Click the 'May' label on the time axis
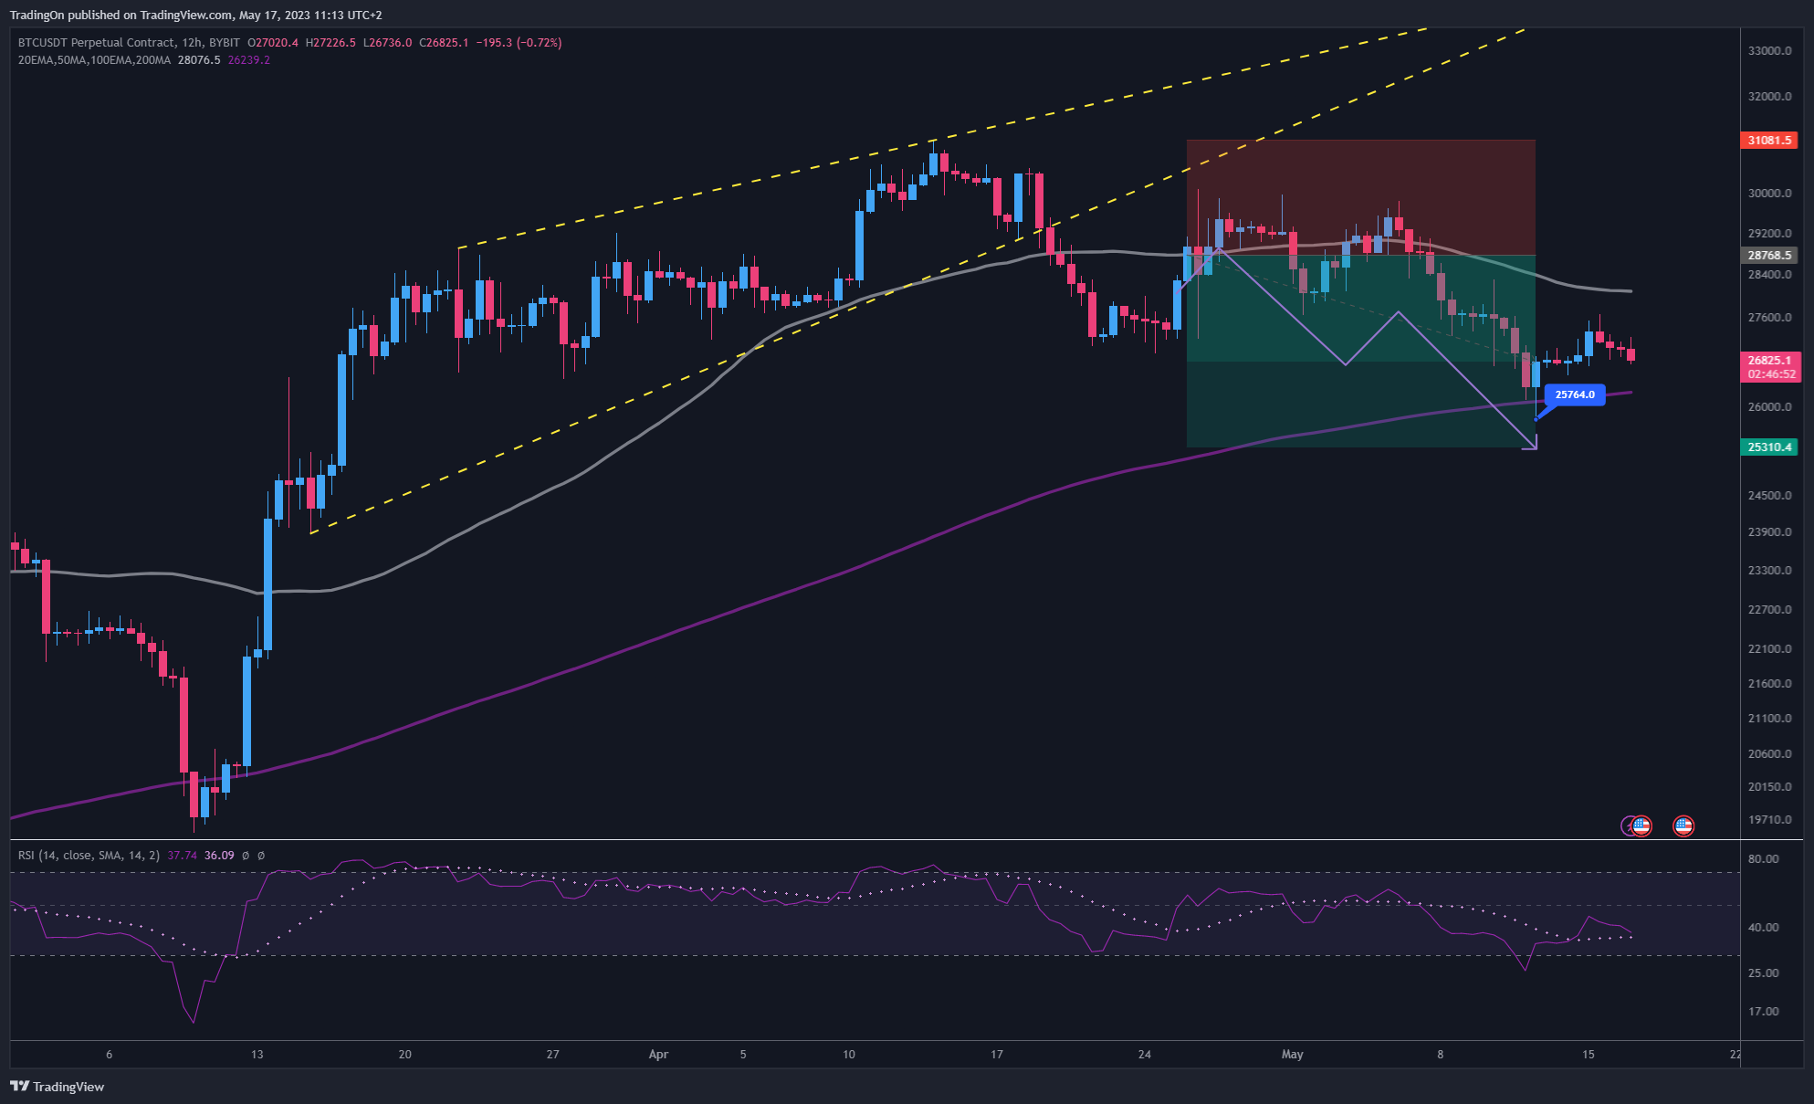Screen dimensions: 1814x1104 click(x=1293, y=1055)
